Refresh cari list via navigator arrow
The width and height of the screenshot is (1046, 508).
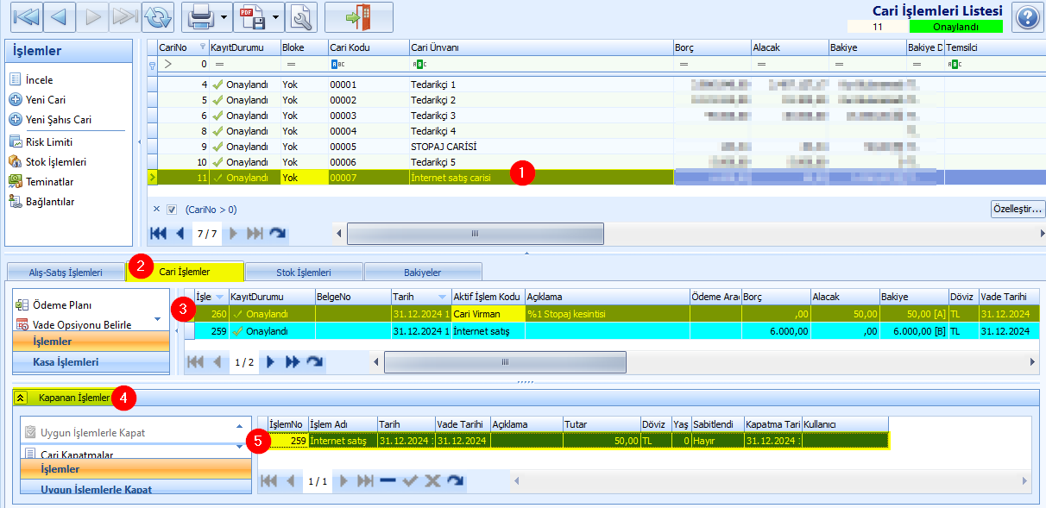pos(278,233)
